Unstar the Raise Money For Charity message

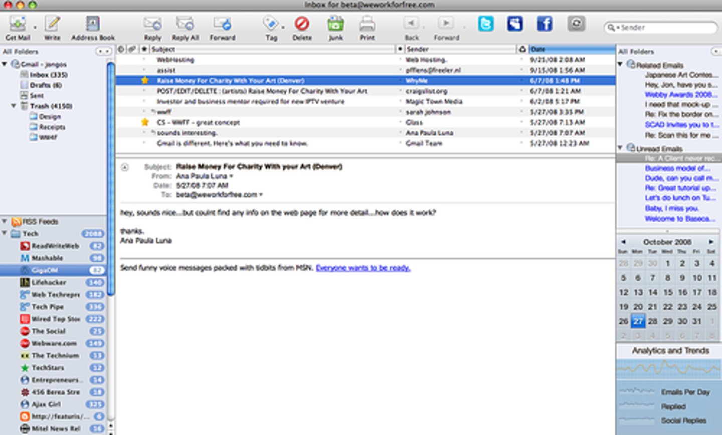[x=145, y=81]
